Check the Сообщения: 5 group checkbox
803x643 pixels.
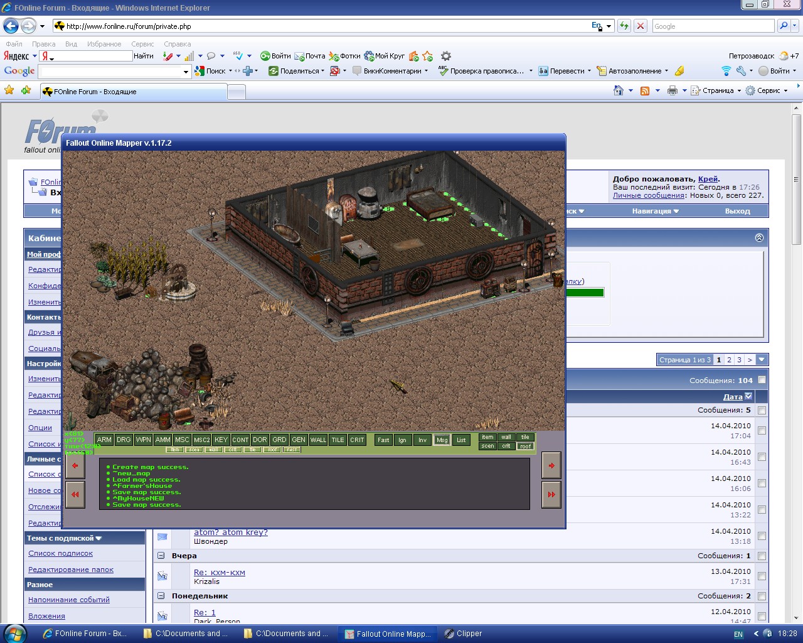(762, 410)
